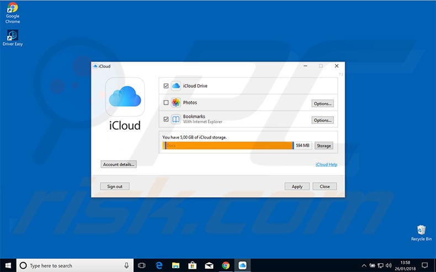Click the Type here to search box
Viewport: 436px width, 272px height.
(75, 265)
